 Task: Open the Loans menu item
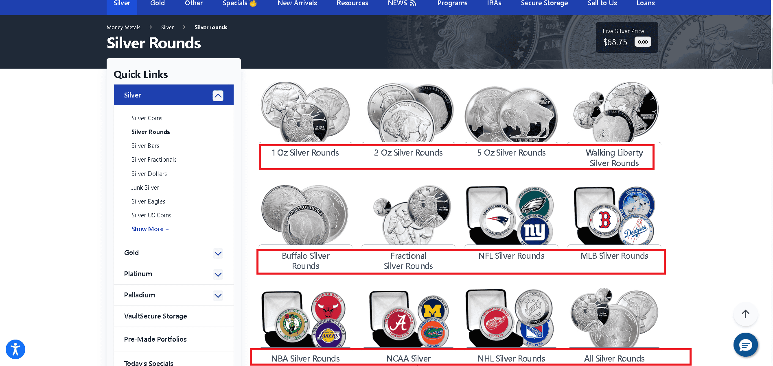point(646,4)
